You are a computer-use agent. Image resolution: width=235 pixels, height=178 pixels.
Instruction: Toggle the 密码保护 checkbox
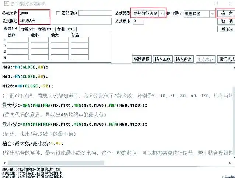[57, 13]
